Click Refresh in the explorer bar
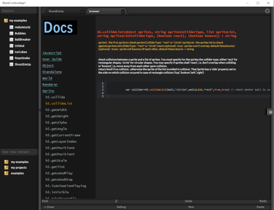This screenshot has width=274, height=210. click(23, 152)
